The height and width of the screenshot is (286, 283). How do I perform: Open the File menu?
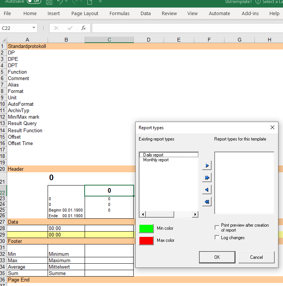(x=7, y=13)
